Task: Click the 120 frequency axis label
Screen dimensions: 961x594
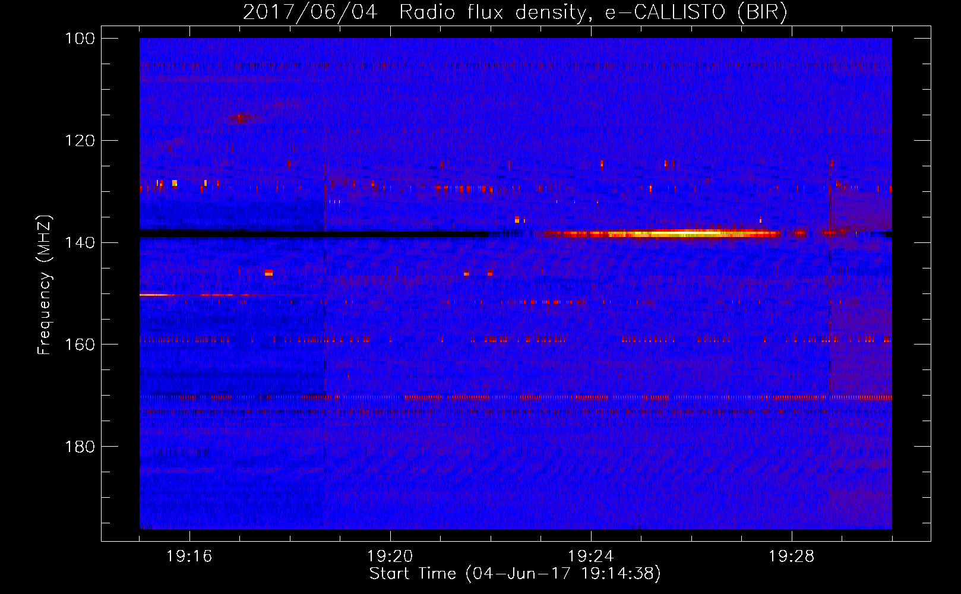Action: click(x=79, y=141)
